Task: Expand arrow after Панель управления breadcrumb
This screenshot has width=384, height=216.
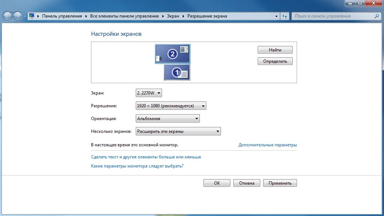Action: click(x=86, y=16)
